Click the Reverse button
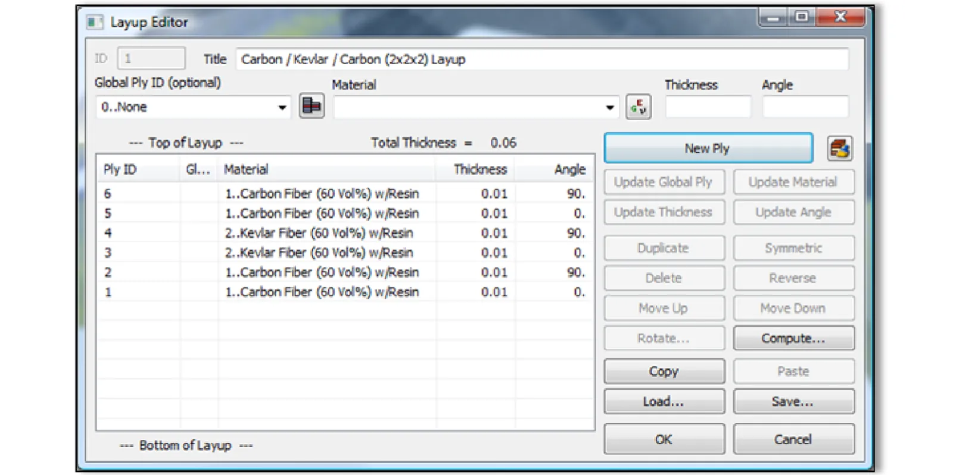The image size is (953, 475). click(793, 278)
